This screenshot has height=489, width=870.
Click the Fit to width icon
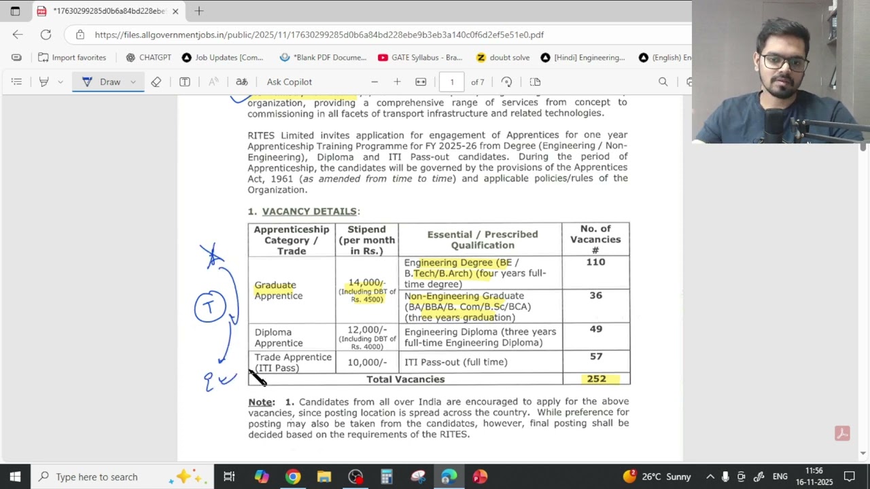click(x=421, y=82)
